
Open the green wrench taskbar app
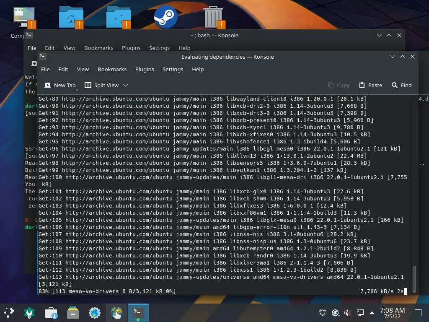coord(29,313)
